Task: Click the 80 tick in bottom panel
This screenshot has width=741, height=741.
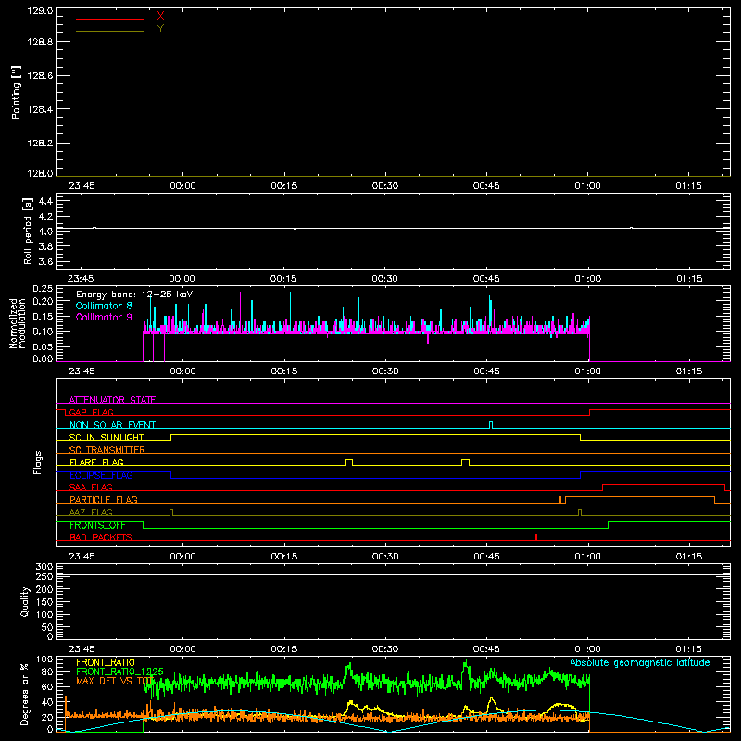Action: (x=47, y=672)
